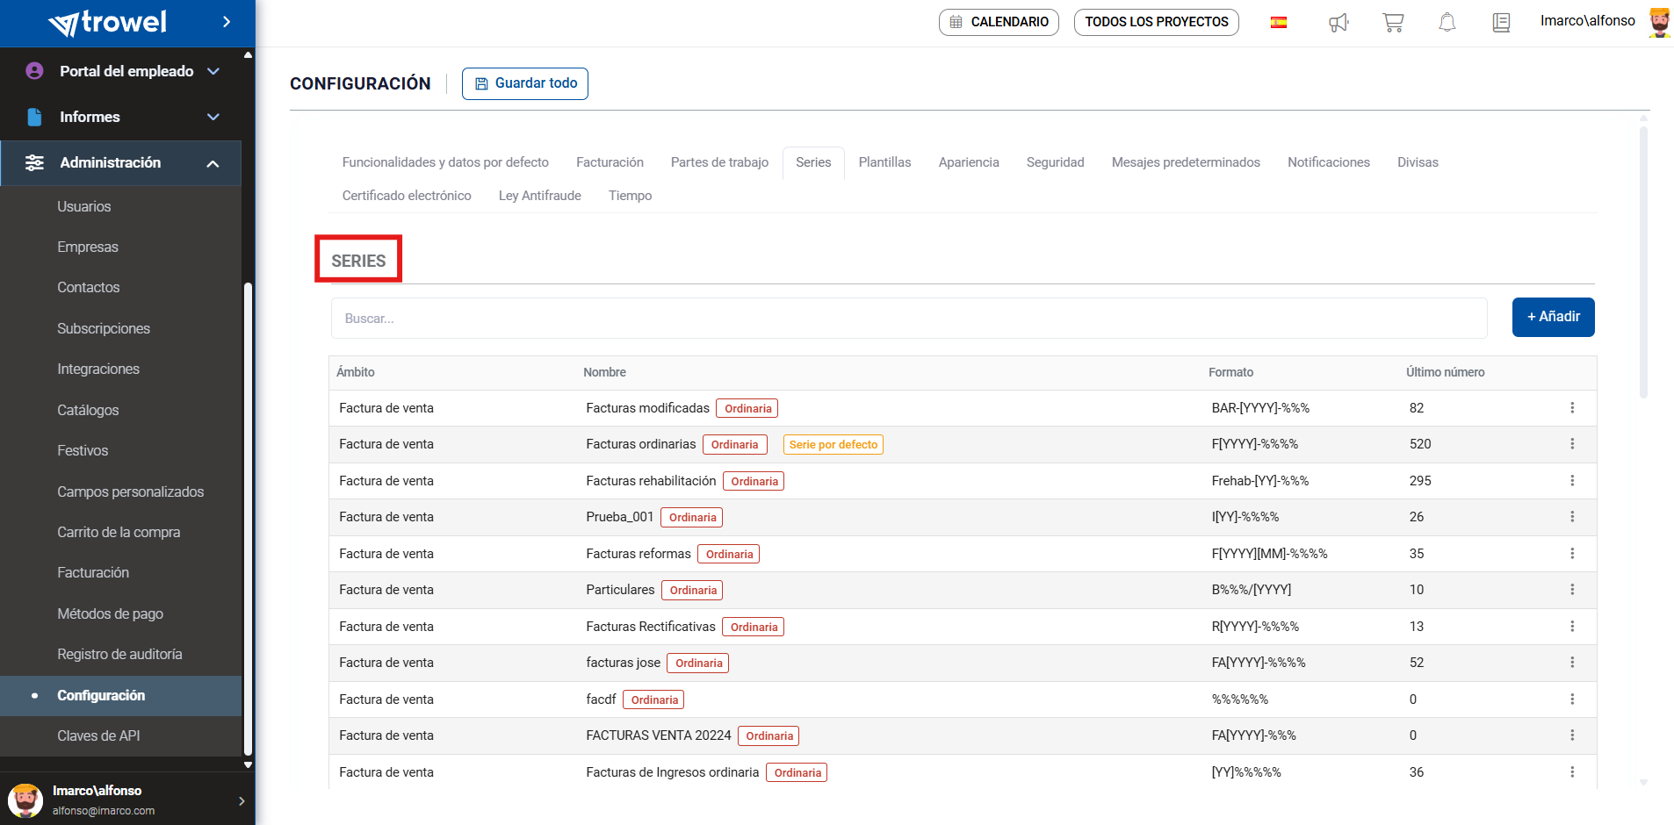Click the megaphone announcements icon
Viewport: 1674px width, 825px height.
coord(1338,23)
